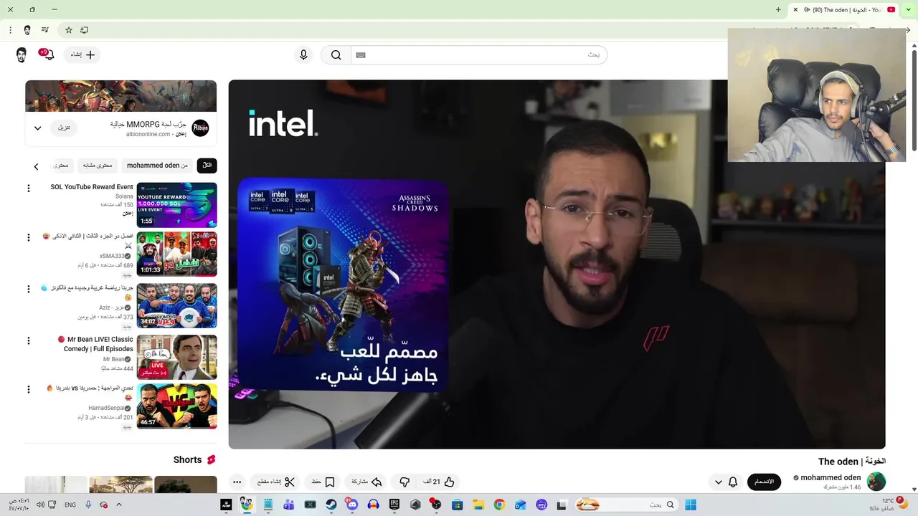Open options menu for Mr Bean LIVE video
918x516 pixels.
pyautogui.click(x=29, y=340)
